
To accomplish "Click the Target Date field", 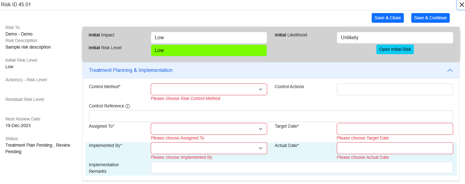I will 395,129.
